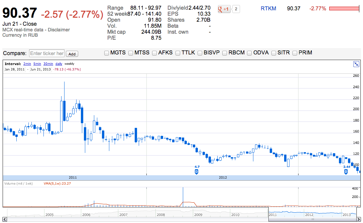Change chart interval to daily
The height and width of the screenshot is (223, 363).
(59, 64)
